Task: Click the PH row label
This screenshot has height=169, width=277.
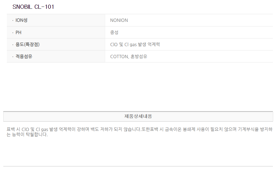Action: click(x=19, y=32)
